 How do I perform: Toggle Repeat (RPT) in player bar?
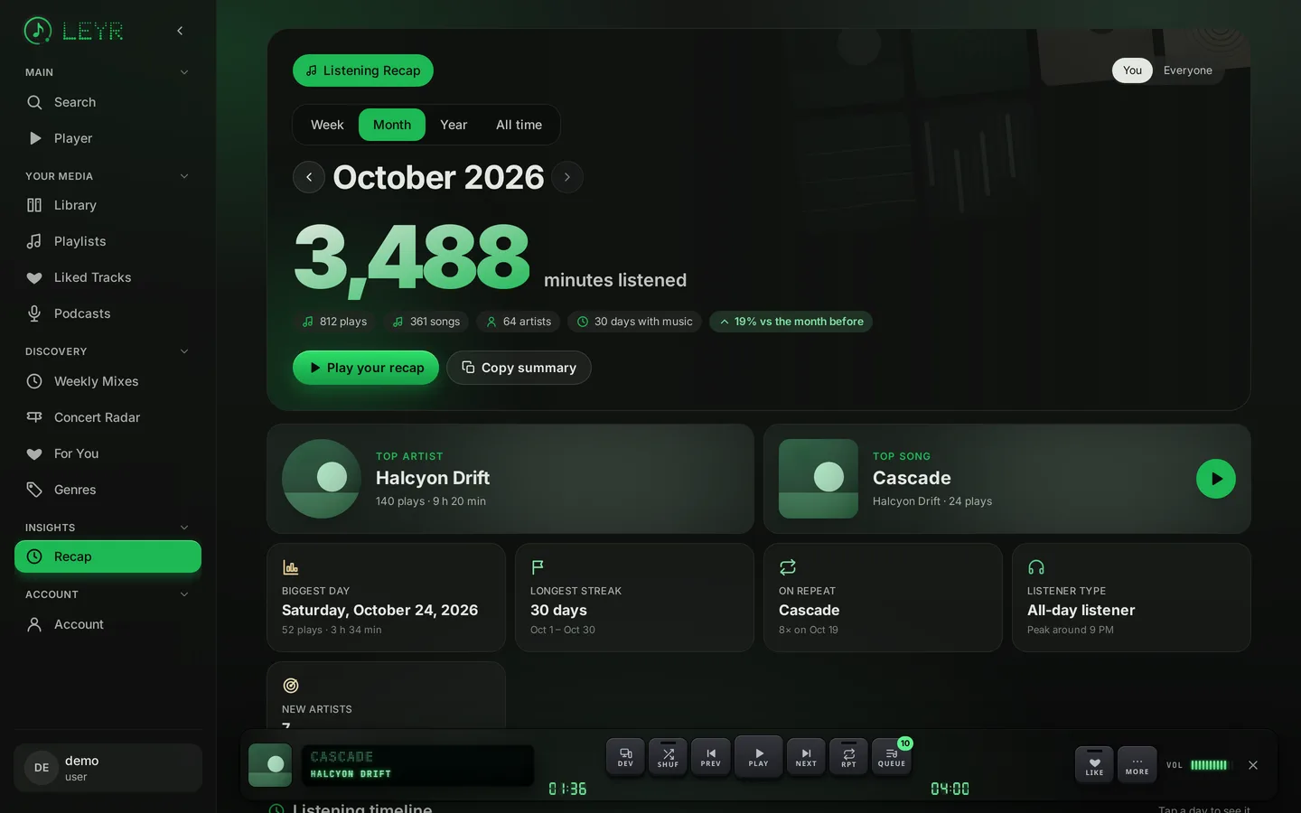[848, 757]
